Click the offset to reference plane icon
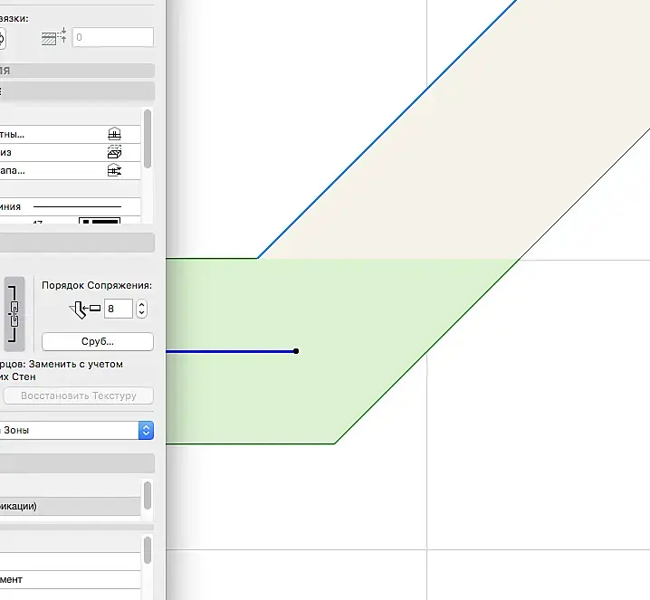The width and height of the screenshot is (650, 600). (54, 37)
